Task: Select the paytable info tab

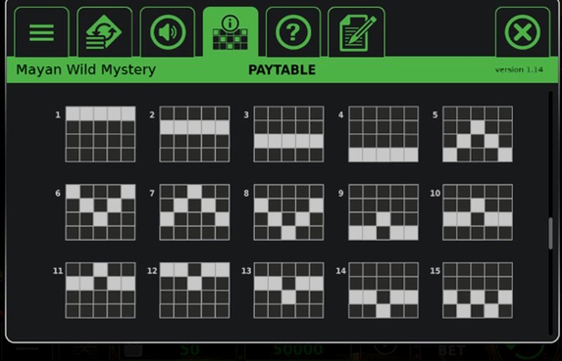Action: tap(230, 32)
